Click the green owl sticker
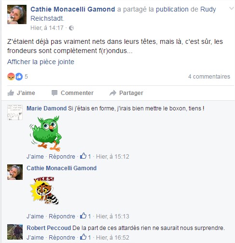Image resolution: width=235 pixels, height=243 pixels. 46,134
